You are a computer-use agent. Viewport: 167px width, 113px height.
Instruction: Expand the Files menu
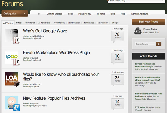71,14
